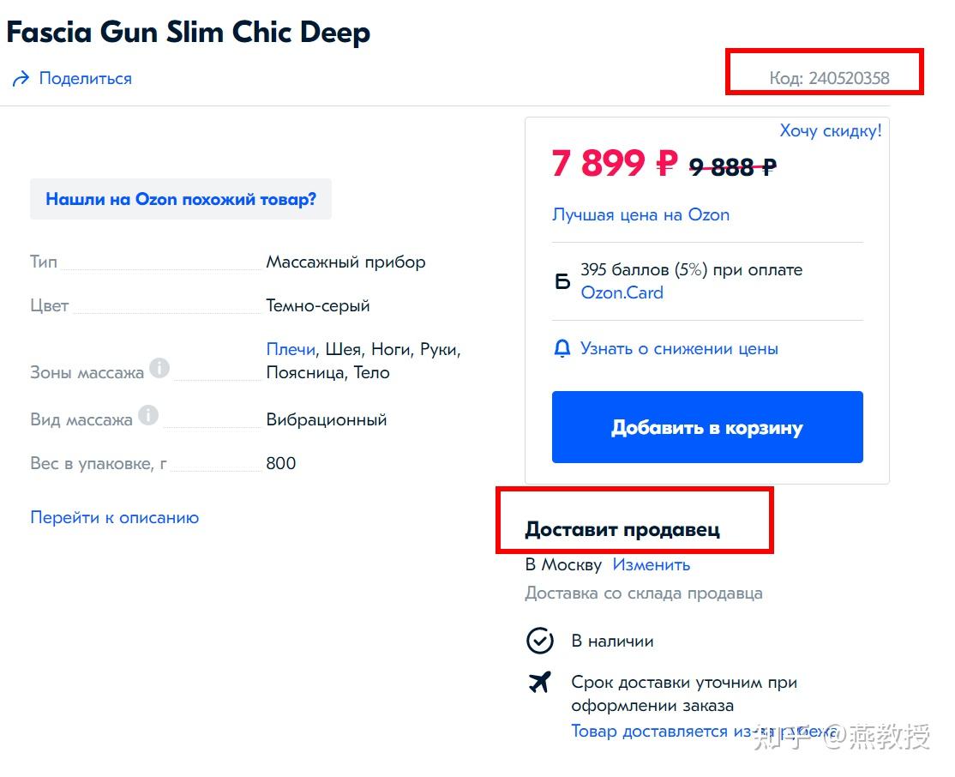Select the product code Код: 240520358
Image resolution: width=955 pixels, height=777 pixels.
[829, 78]
